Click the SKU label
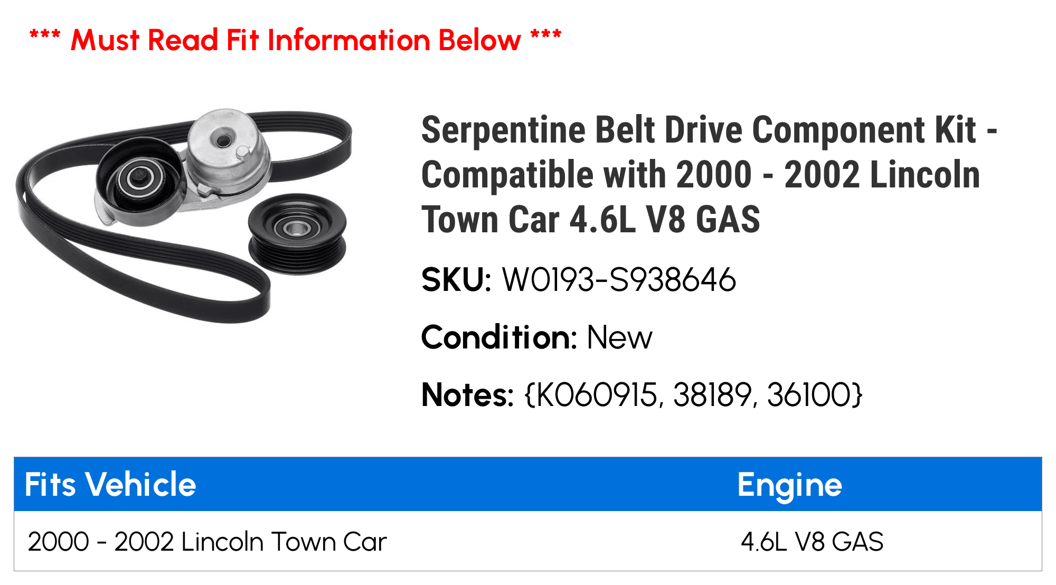This screenshot has height=585, width=1056. click(456, 279)
